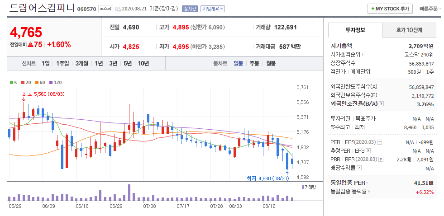The height and width of the screenshot is (216, 444).
Task: Click the 거래대금 value 587 백만
Action: tap(290, 47)
